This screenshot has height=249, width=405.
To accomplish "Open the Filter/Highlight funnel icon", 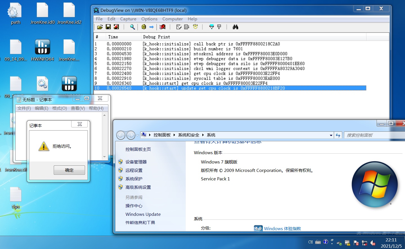I will pyautogui.click(x=212, y=27).
